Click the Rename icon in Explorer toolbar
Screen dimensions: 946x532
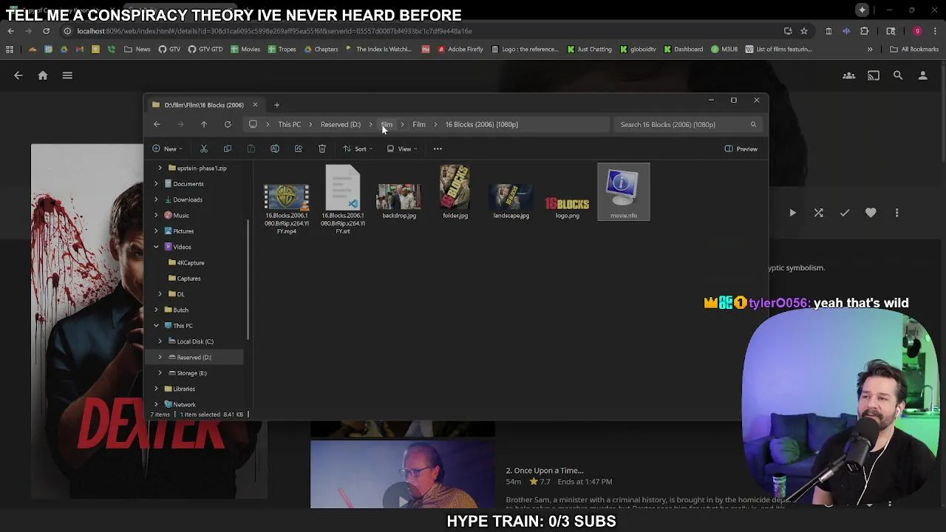pos(275,149)
